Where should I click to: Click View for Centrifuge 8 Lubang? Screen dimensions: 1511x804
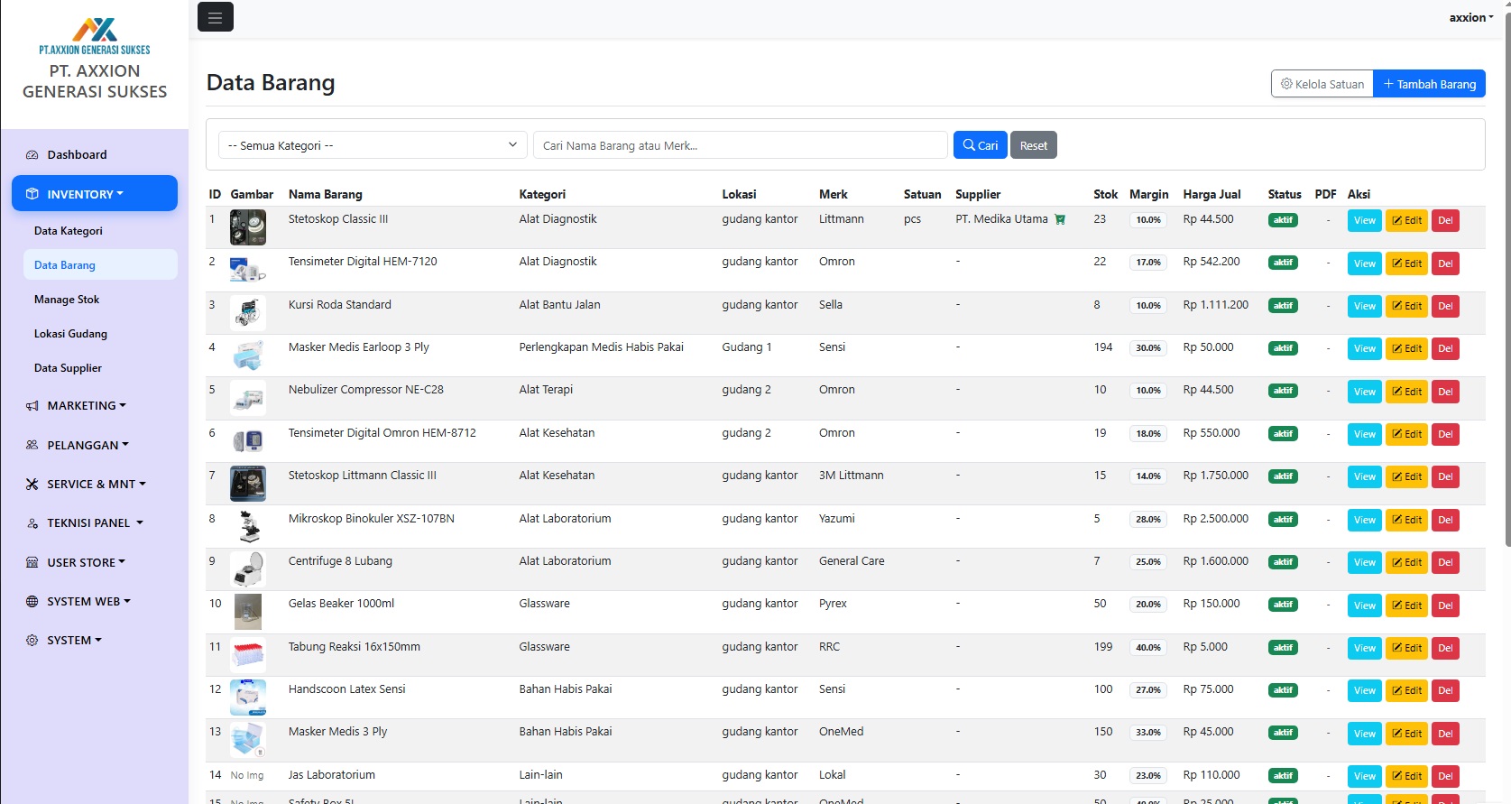tap(1365, 562)
